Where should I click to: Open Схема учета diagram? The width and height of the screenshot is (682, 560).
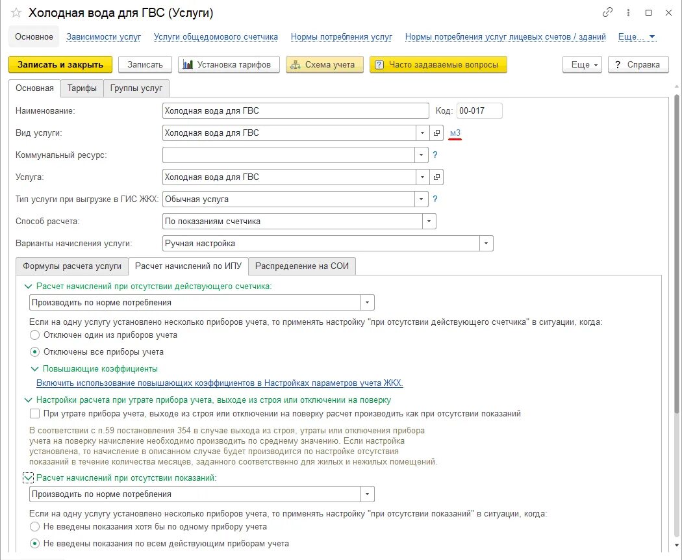325,65
